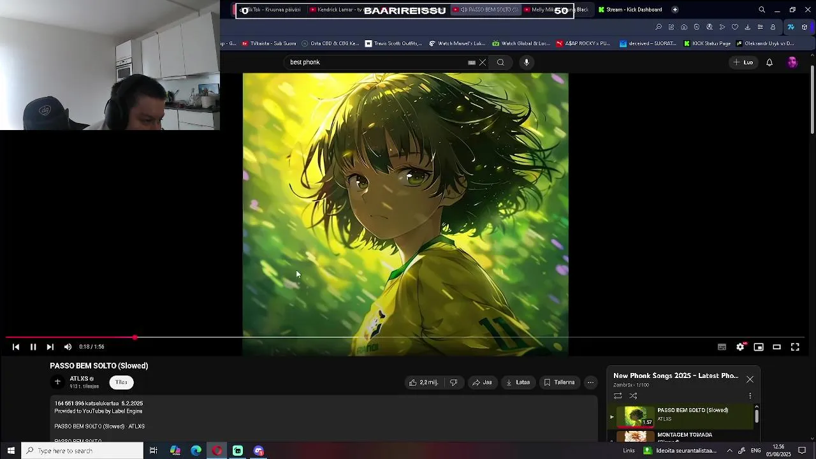Image resolution: width=816 pixels, height=459 pixels.
Task: Pause the video playback
Action: (33, 347)
